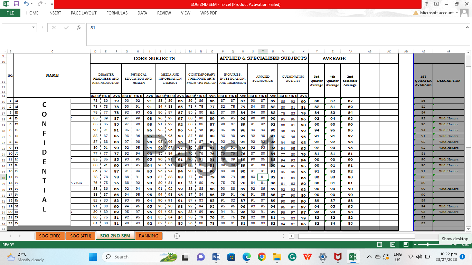Click the Insert Function fx icon
The width and height of the screenshot is (472, 265).
(x=79, y=28)
